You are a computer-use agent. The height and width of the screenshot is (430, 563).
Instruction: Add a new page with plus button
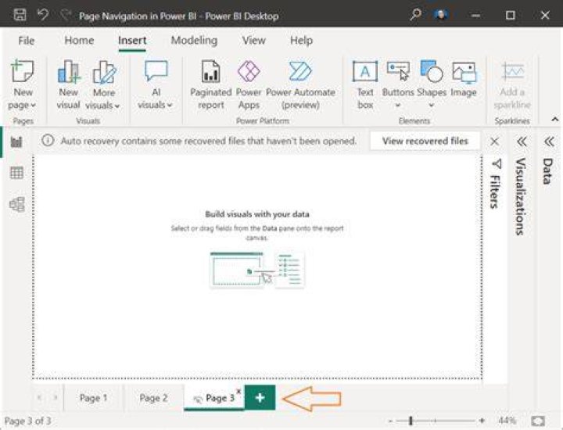260,397
